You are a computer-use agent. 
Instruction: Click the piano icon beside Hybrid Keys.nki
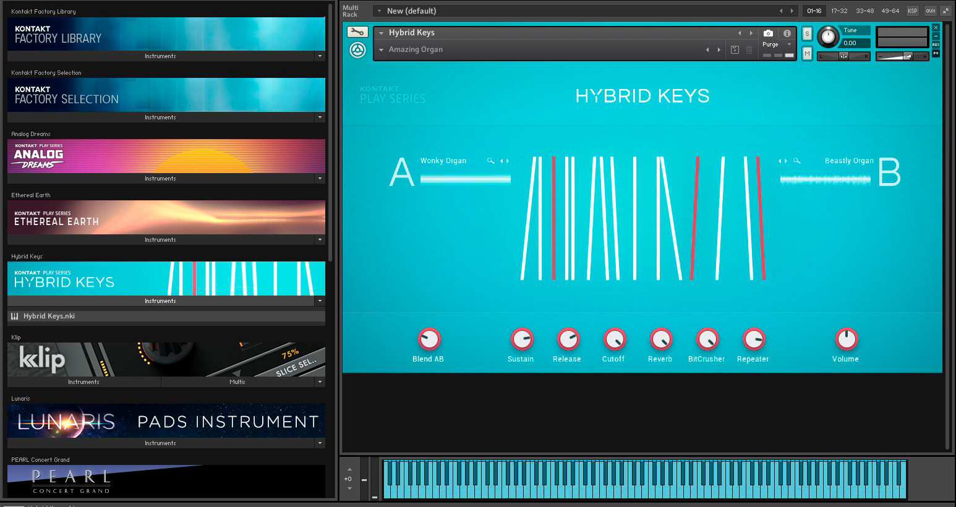15,316
